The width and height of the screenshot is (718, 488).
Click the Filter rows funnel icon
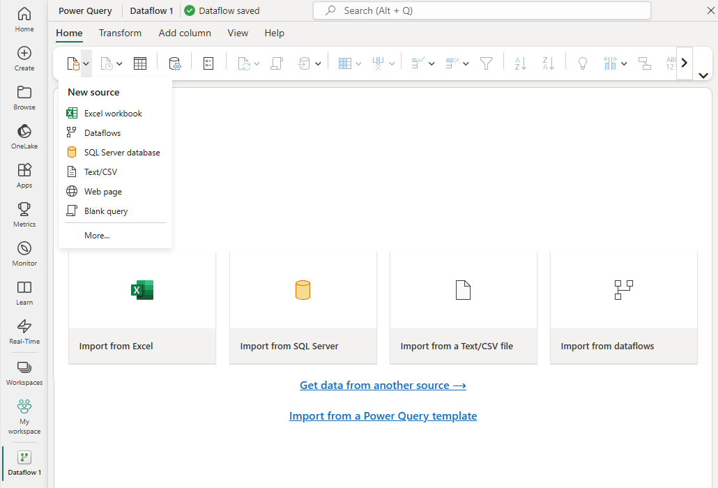(487, 63)
